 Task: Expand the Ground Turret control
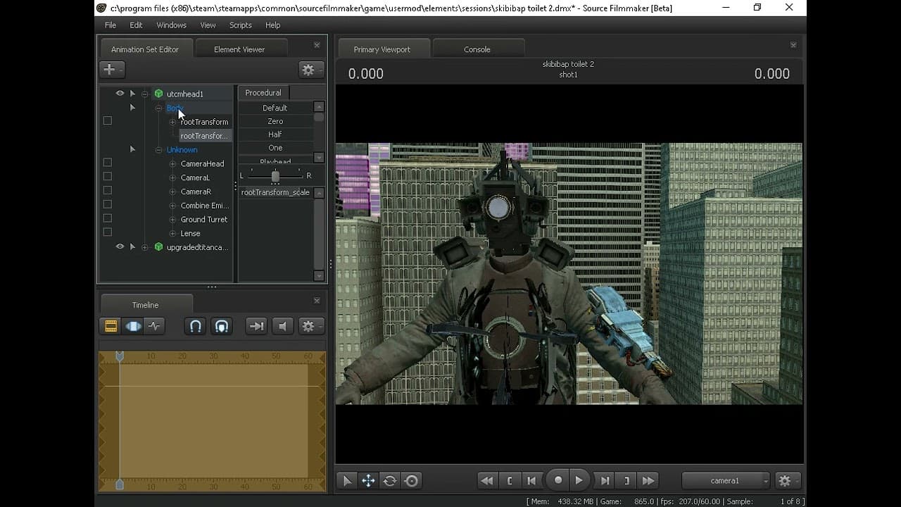(173, 220)
